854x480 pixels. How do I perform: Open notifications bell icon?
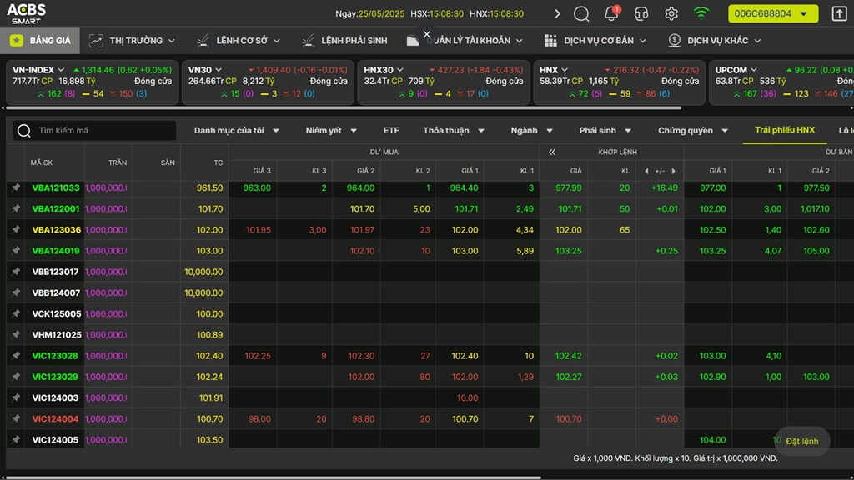611,13
